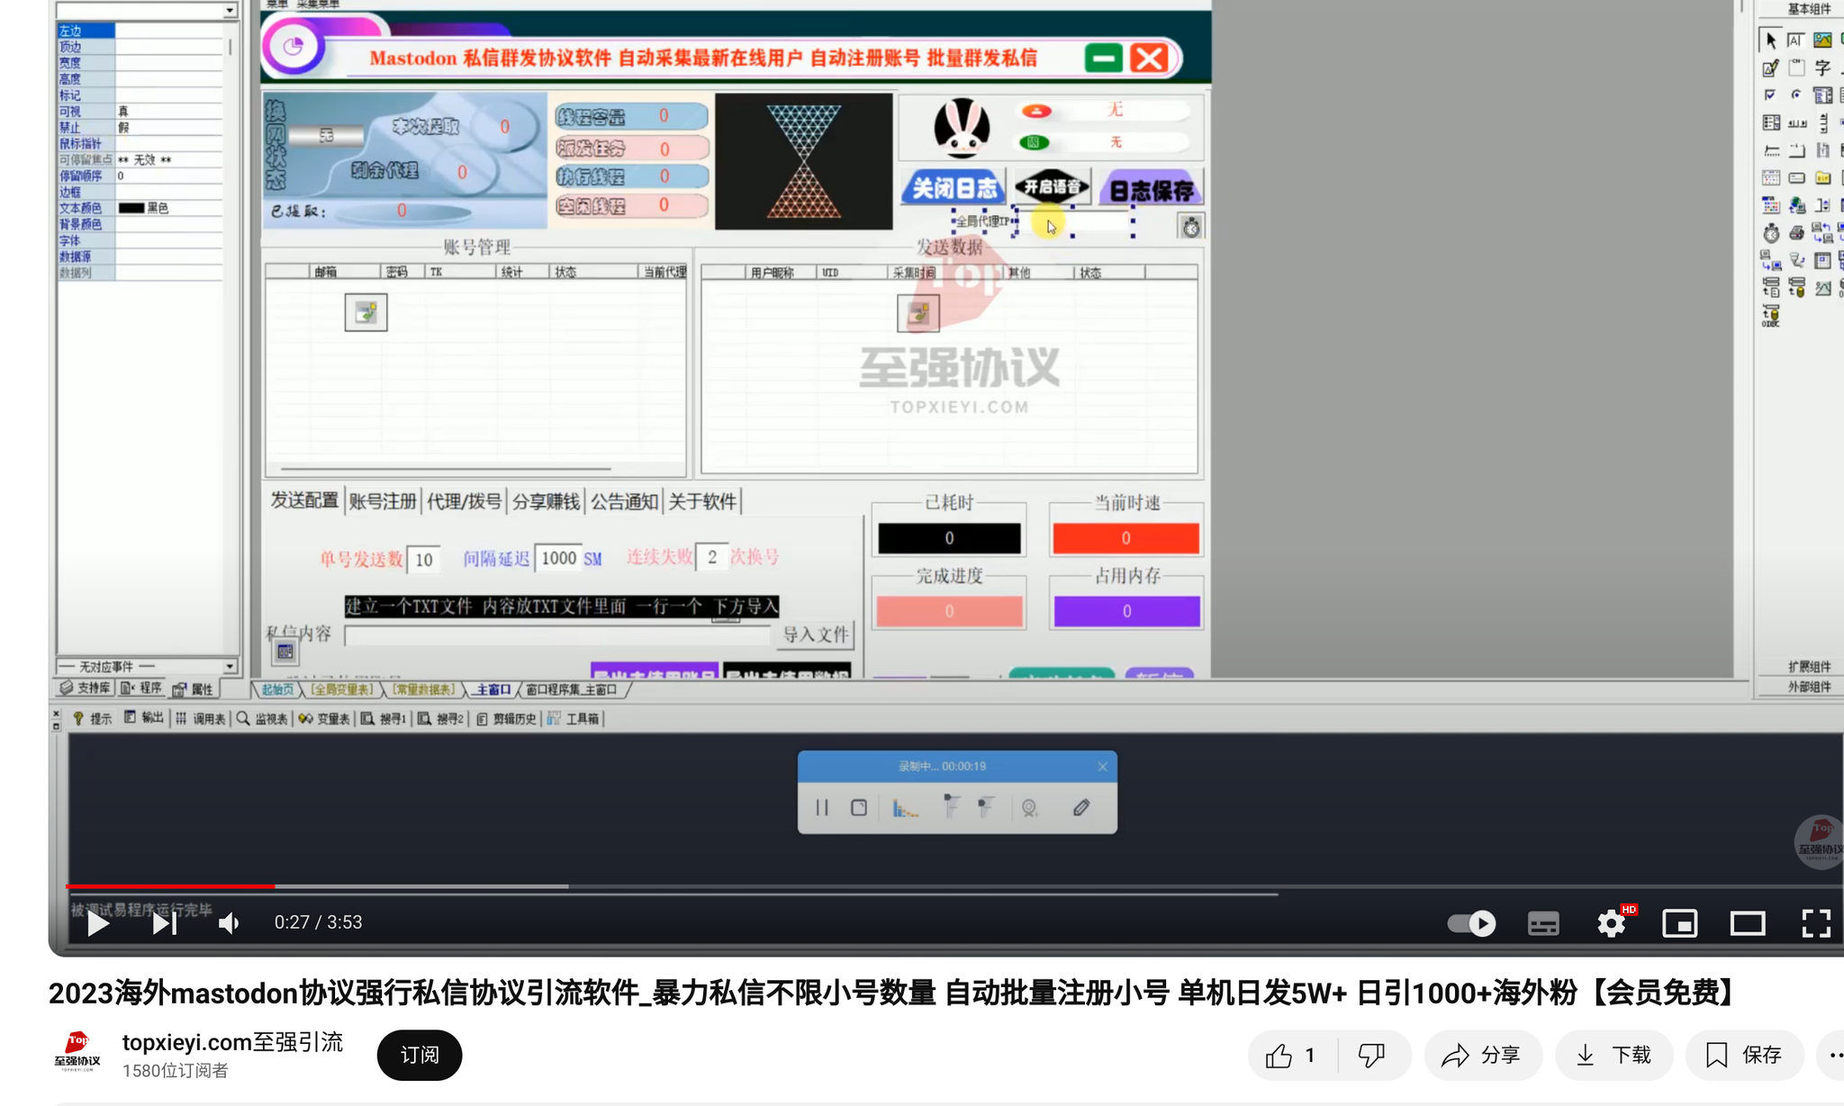Like the video with thumbs up

coord(1291,1055)
